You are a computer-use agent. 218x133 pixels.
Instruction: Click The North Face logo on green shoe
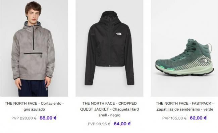[x=202, y=61]
